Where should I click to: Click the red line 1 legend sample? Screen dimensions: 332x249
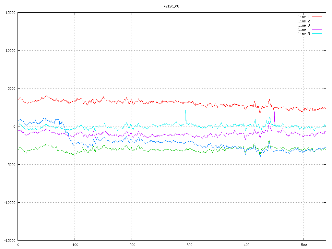317,17
